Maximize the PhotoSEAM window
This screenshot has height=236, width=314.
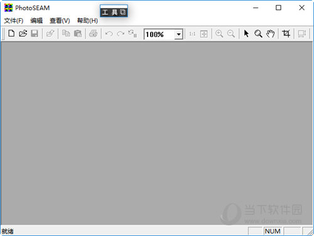coord(278,8)
